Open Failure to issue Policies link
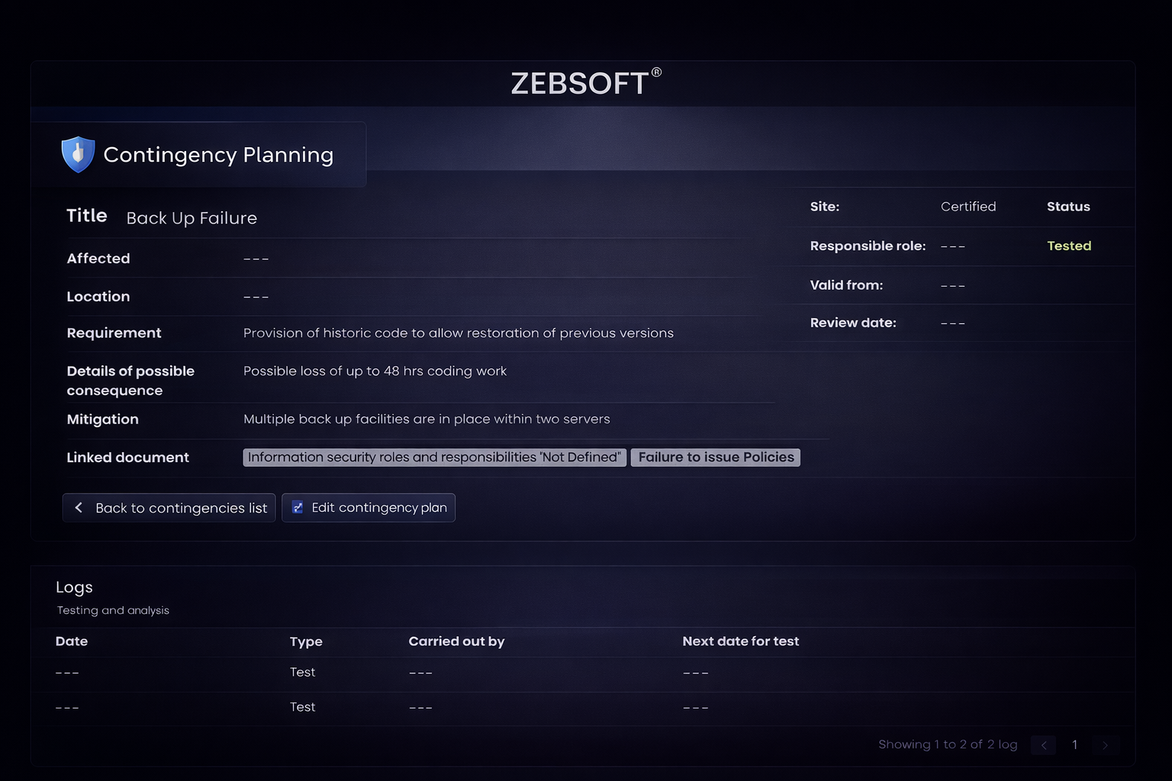Screen dimensions: 1172x781 point(716,457)
